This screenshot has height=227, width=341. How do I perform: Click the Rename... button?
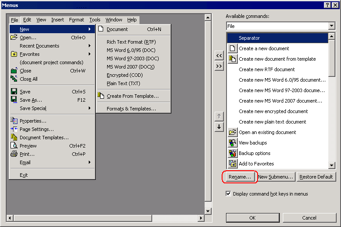point(240,177)
